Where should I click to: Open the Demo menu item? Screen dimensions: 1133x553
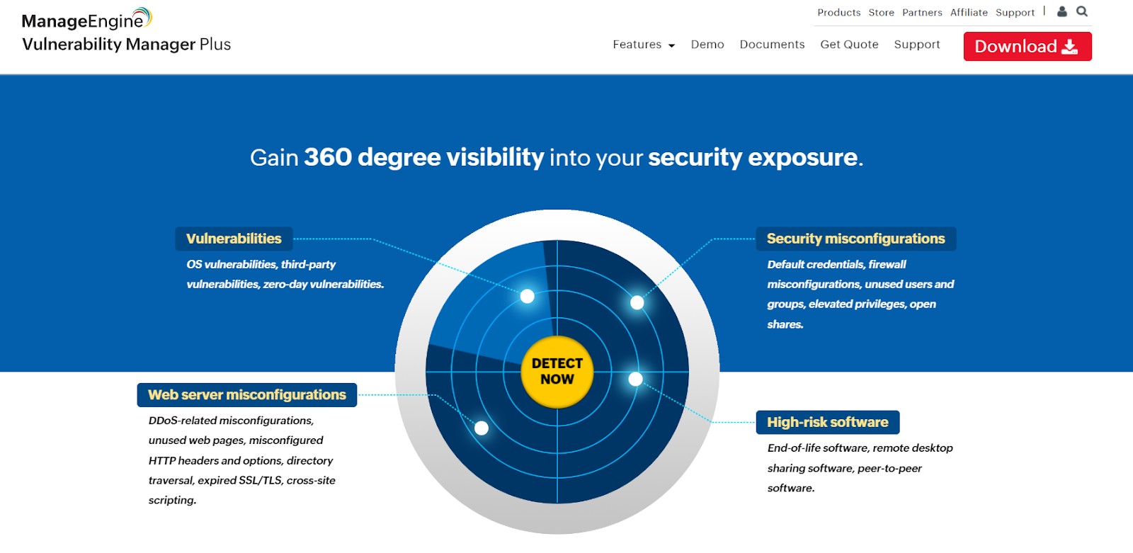[707, 45]
